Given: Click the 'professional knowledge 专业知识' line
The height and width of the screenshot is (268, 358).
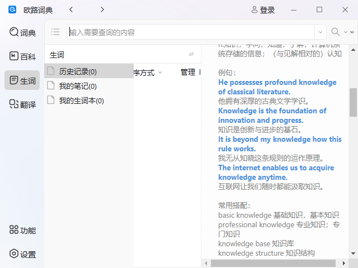Looking at the screenshot, I should click(x=279, y=229).
